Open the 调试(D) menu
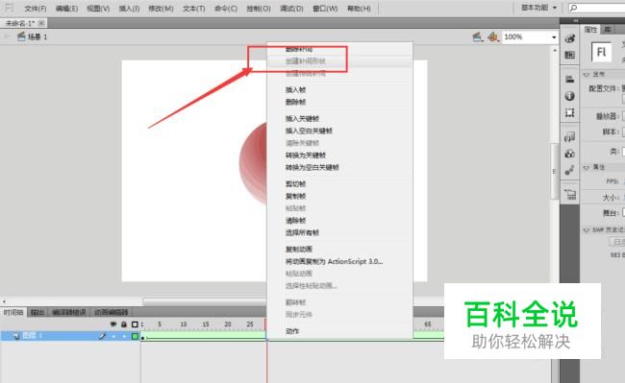625x383 pixels. click(291, 9)
